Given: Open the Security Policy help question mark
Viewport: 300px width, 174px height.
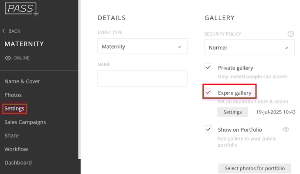Looking at the screenshot, I should (x=290, y=34).
